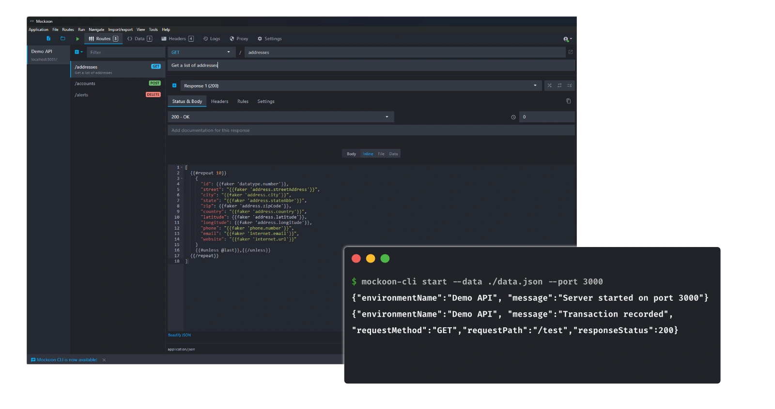Click the red dot in terminal window
This screenshot has width=775, height=409.
[356, 259]
